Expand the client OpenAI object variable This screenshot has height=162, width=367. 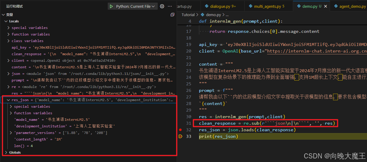pyautogui.click(x=9, y=61)
